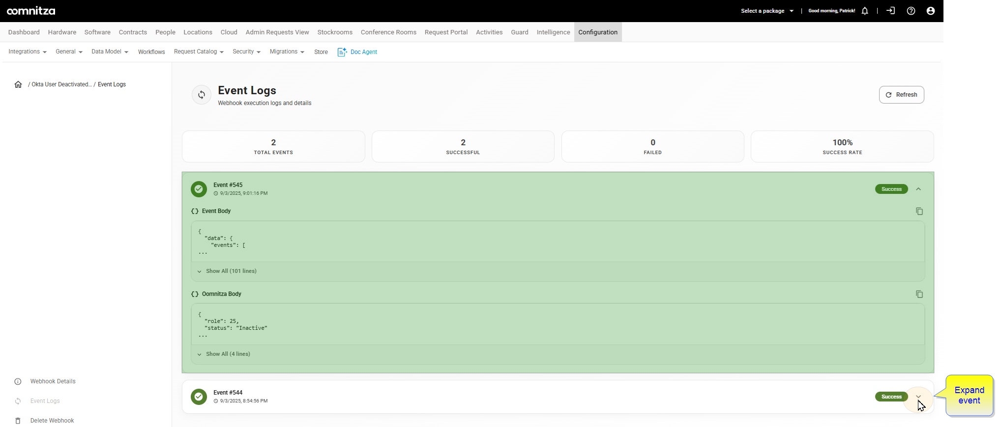
Task: Open the Contracts tab
Action: tap(133, 32)
